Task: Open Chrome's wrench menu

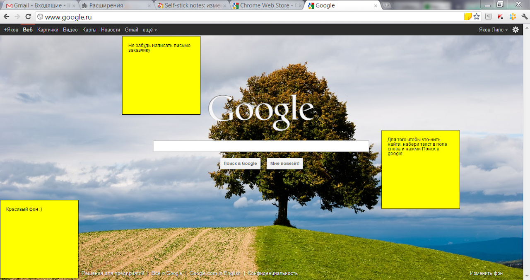Action: (525, 17)
